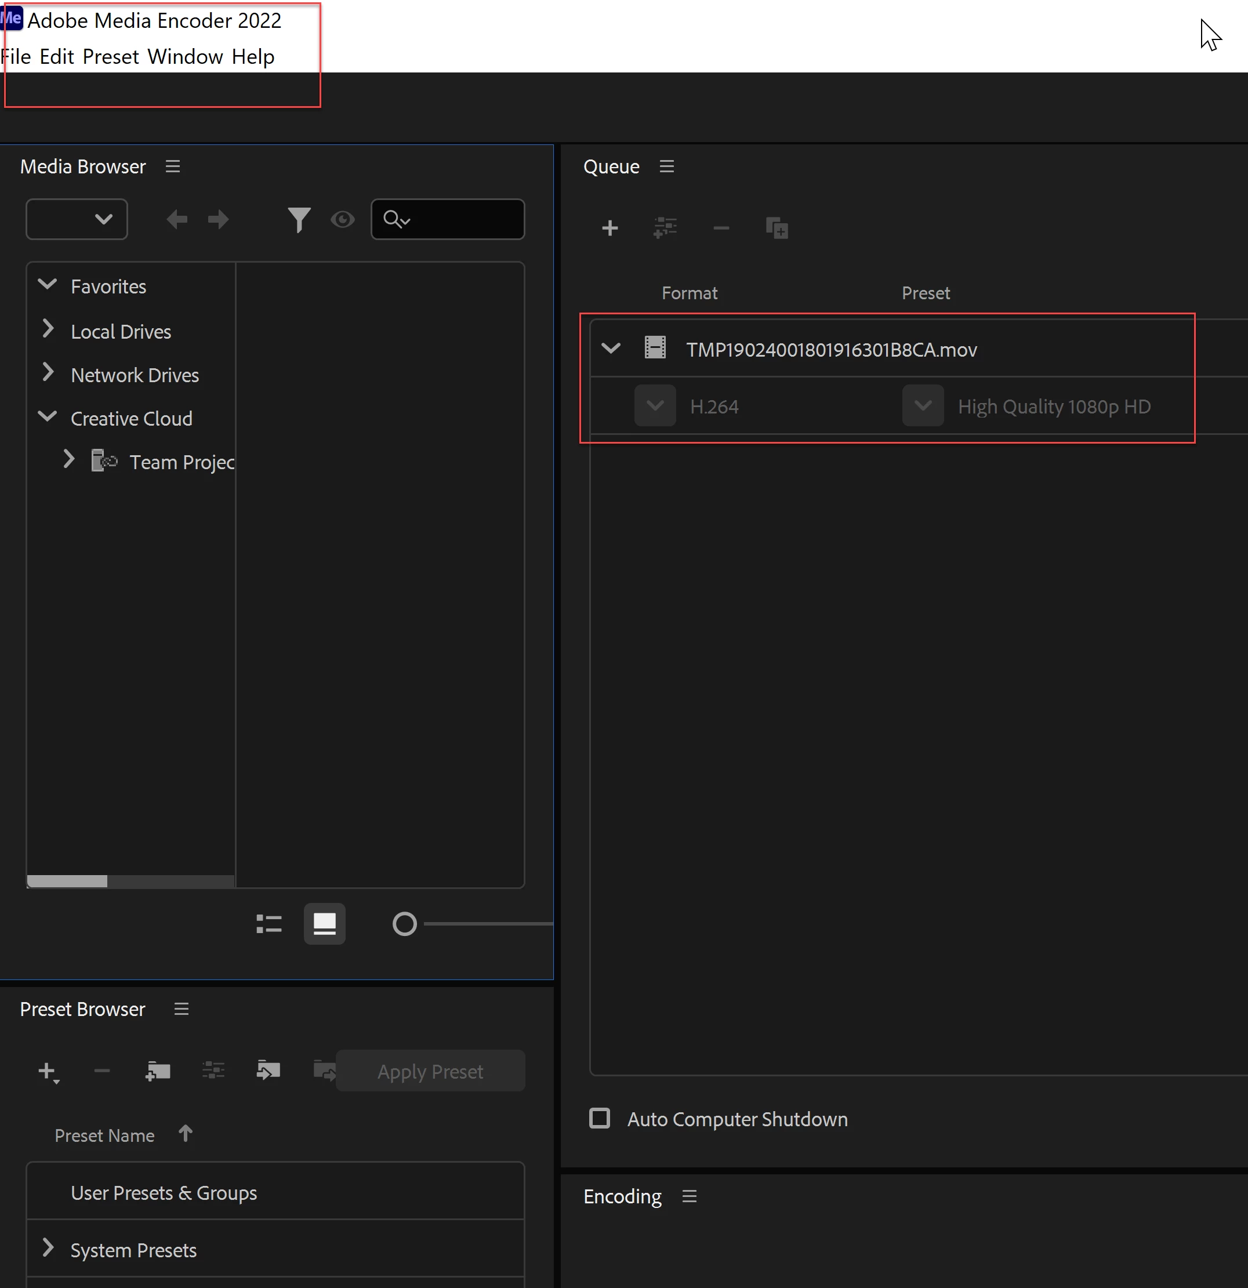Click the thumbnail zoom slider handle
The height and width of the screenshot is (1288, 1248).
pos(404,924)
